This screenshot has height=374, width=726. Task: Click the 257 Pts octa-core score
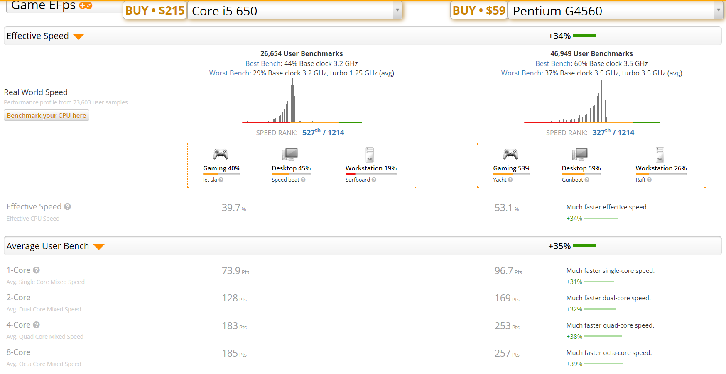tap(507, 353)
